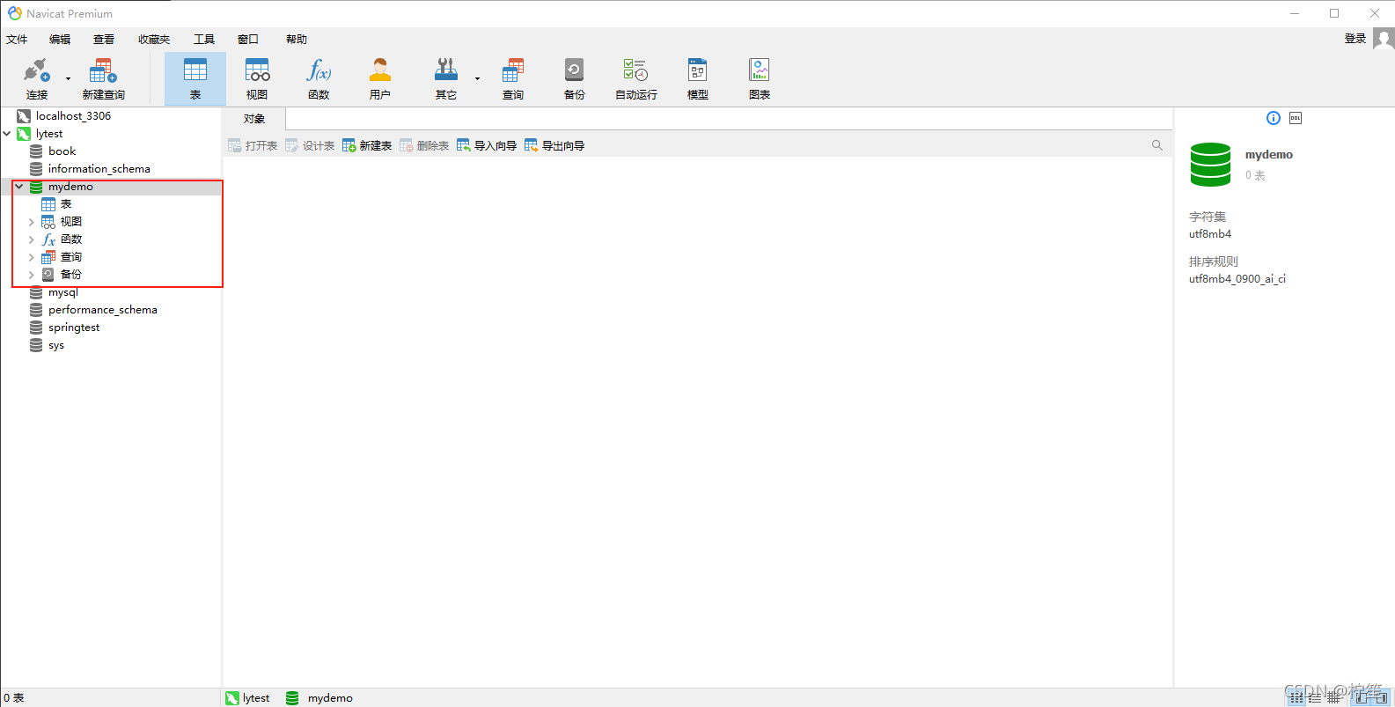Open the 文件 menu
Viewport: 1395px width, 707px height.
coord(17,39)
